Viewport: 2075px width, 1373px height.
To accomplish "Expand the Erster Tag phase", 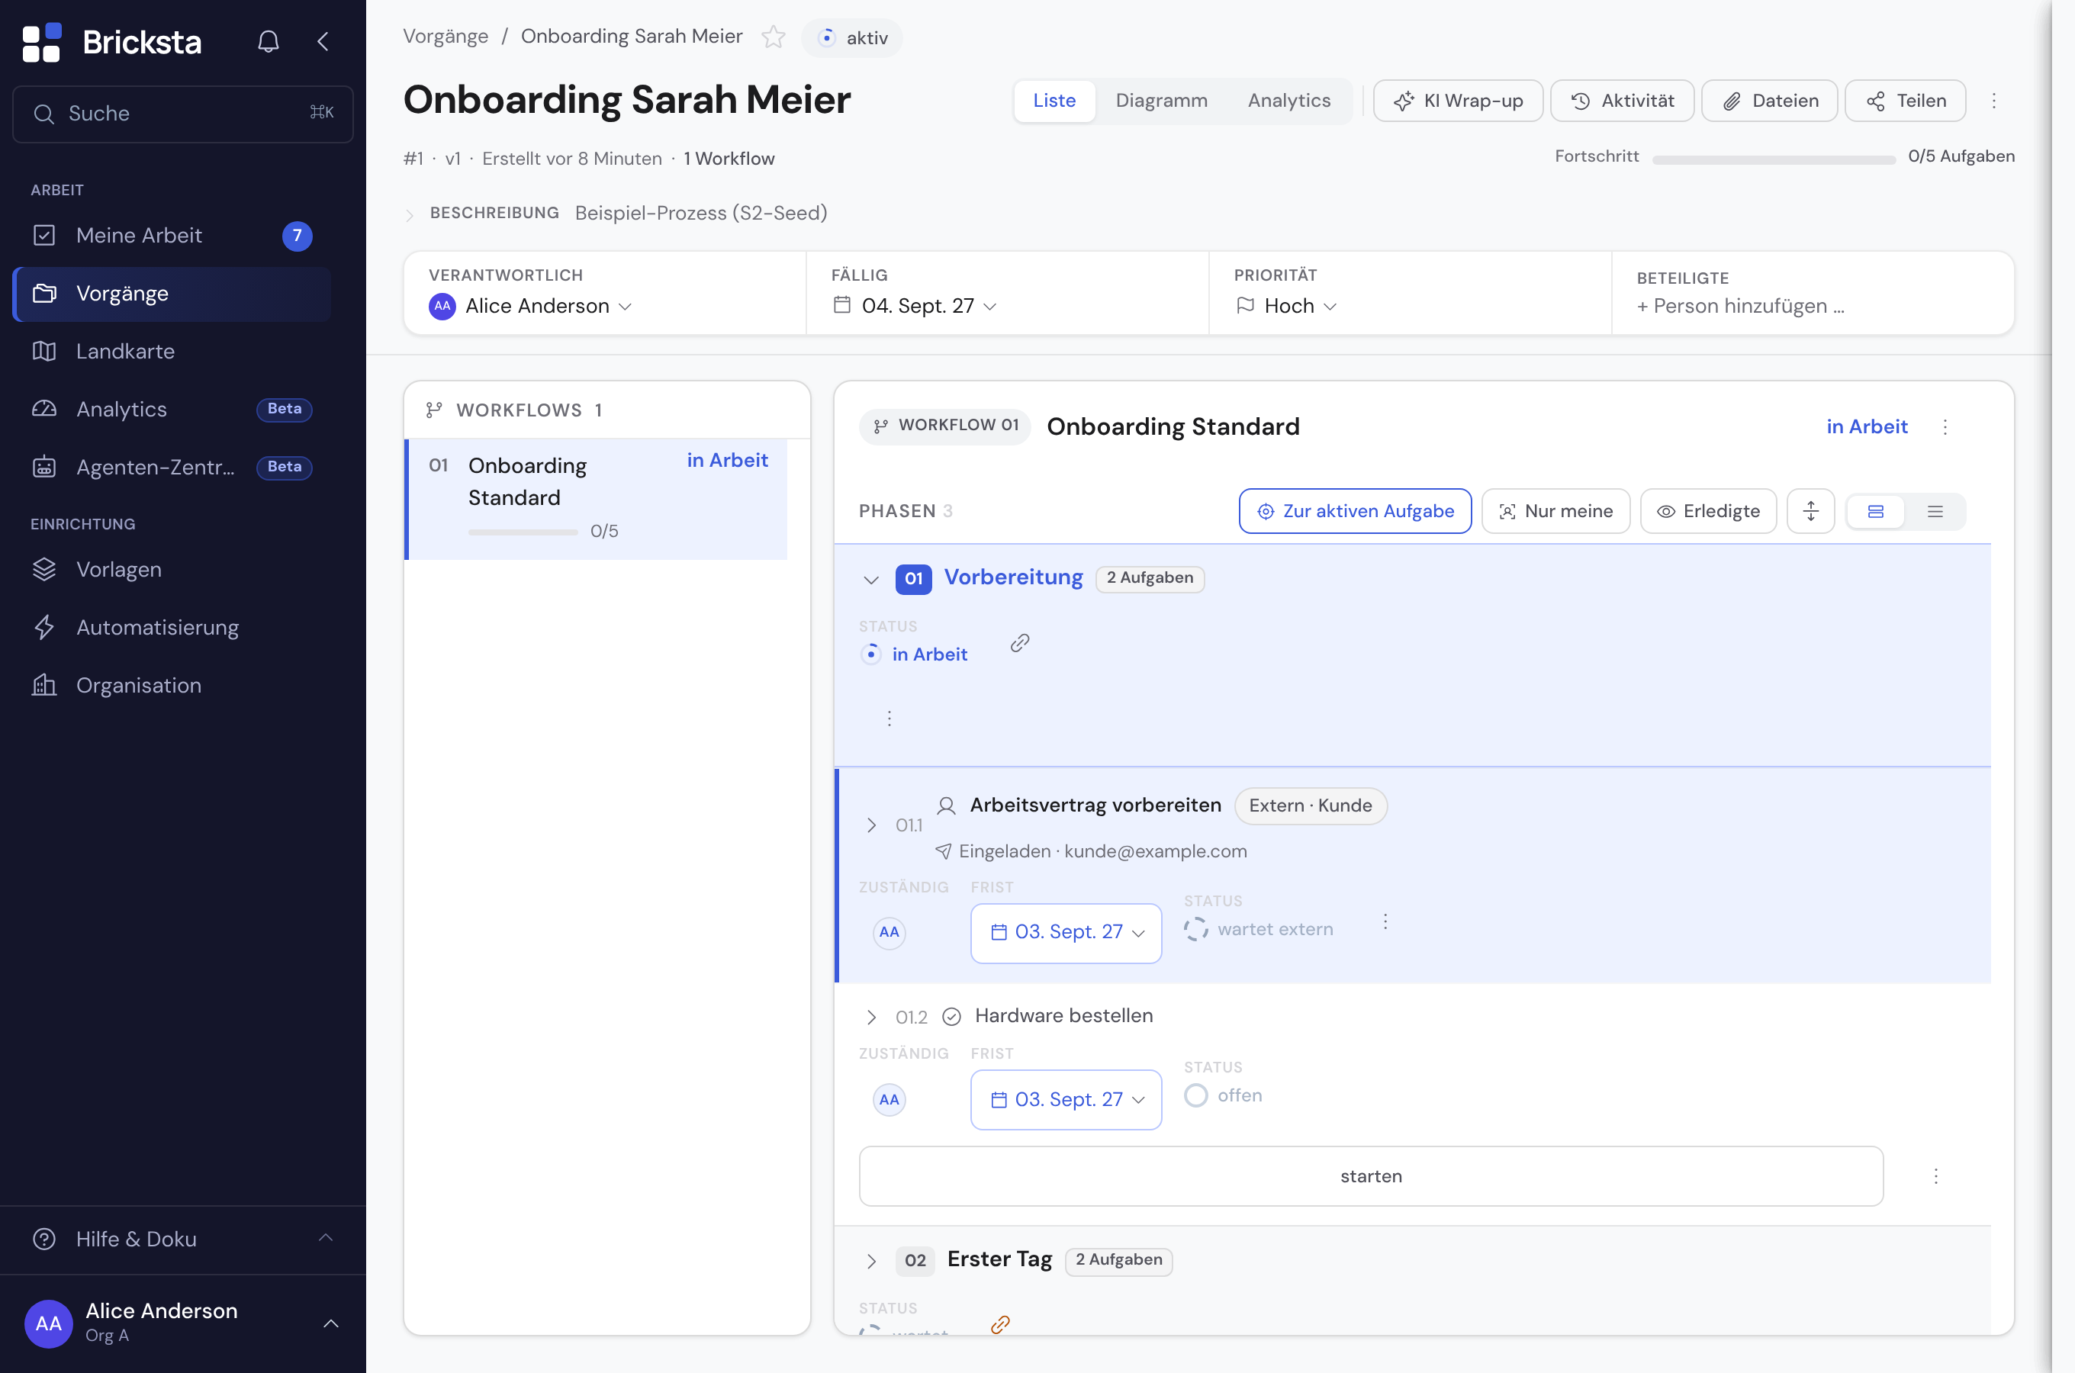I will point(871,1261).
